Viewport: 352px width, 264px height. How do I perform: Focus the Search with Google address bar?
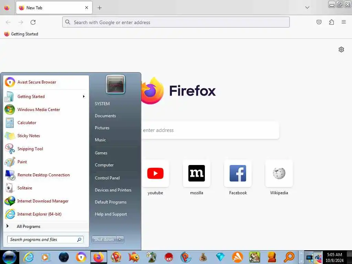click(x=176, y=22)
